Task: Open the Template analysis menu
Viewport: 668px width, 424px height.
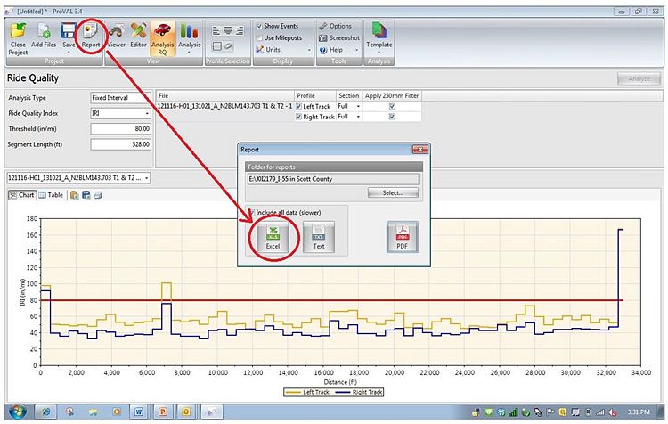Action: point(379,37)
